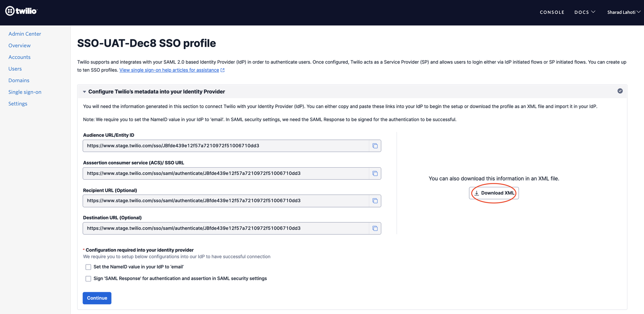Image resolution: width=644 pixels, height=314 pixels.
Task: Open the DOCS dropdown menu
Action: point(584,12)
